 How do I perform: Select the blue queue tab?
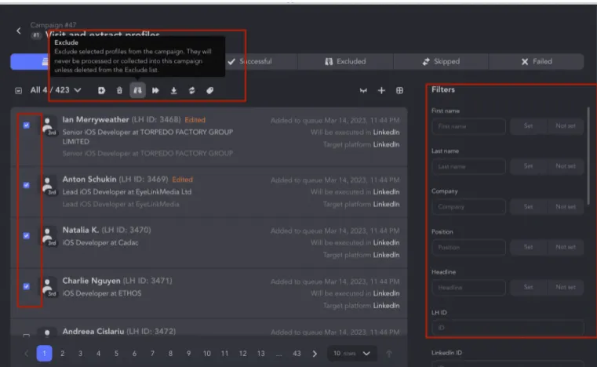[30, 61]
